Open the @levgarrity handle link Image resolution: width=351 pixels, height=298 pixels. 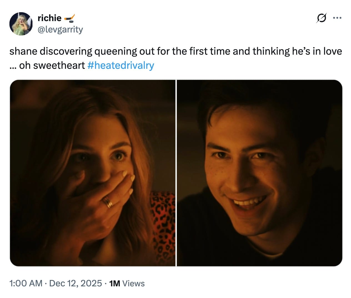[x=60, y=29]
